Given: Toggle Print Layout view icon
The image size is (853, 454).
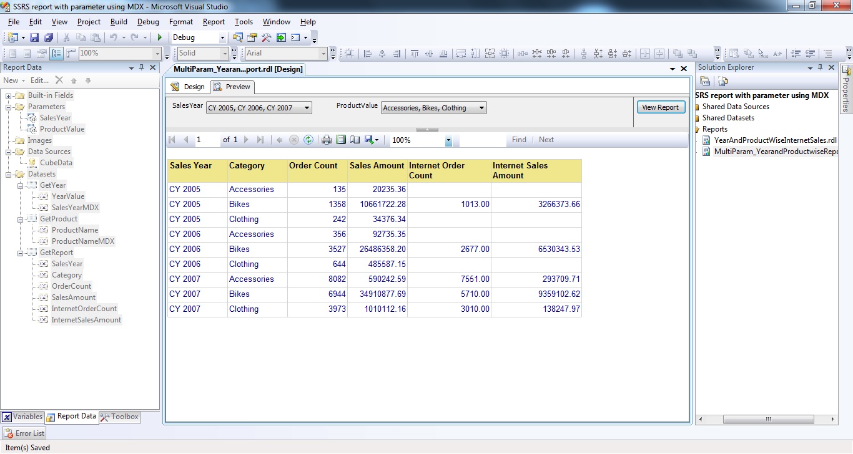Looking at the screenshot, I should [340, 140].
